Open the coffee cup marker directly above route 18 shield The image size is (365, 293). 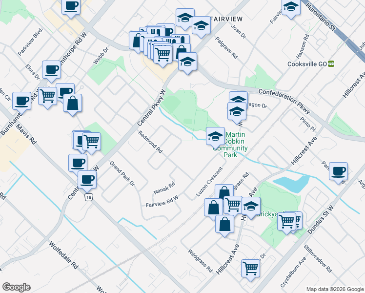click(x=87, y=181)
